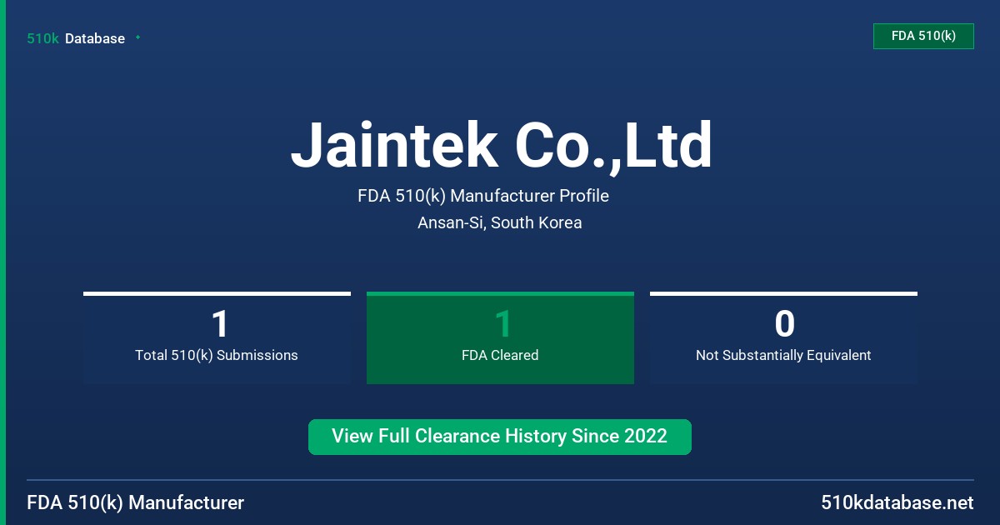This screenshot has width=1000, height=525.
Task: Click the FDA 510(k) Manufacturer footer label
Action: (x=136, y=502)
